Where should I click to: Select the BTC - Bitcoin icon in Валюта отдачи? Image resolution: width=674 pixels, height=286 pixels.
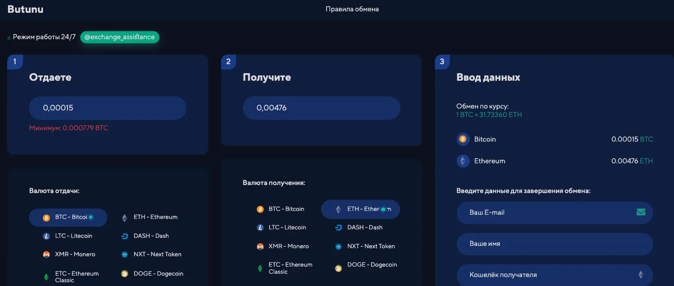coord(46,218)
